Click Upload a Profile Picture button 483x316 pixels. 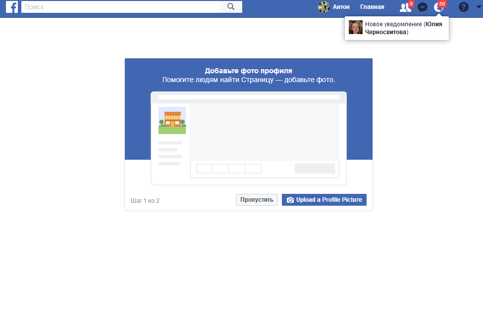pyautogui.click(x=324, y=200)
